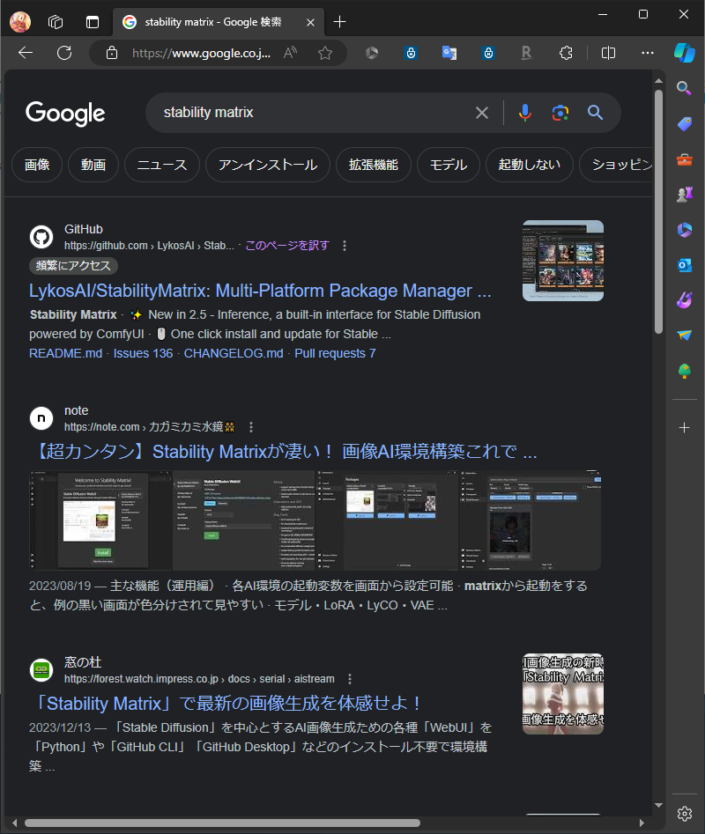Open GitHub result more options menu
The height and width of the screenshot is (834, 705).
tap(345, 245)
